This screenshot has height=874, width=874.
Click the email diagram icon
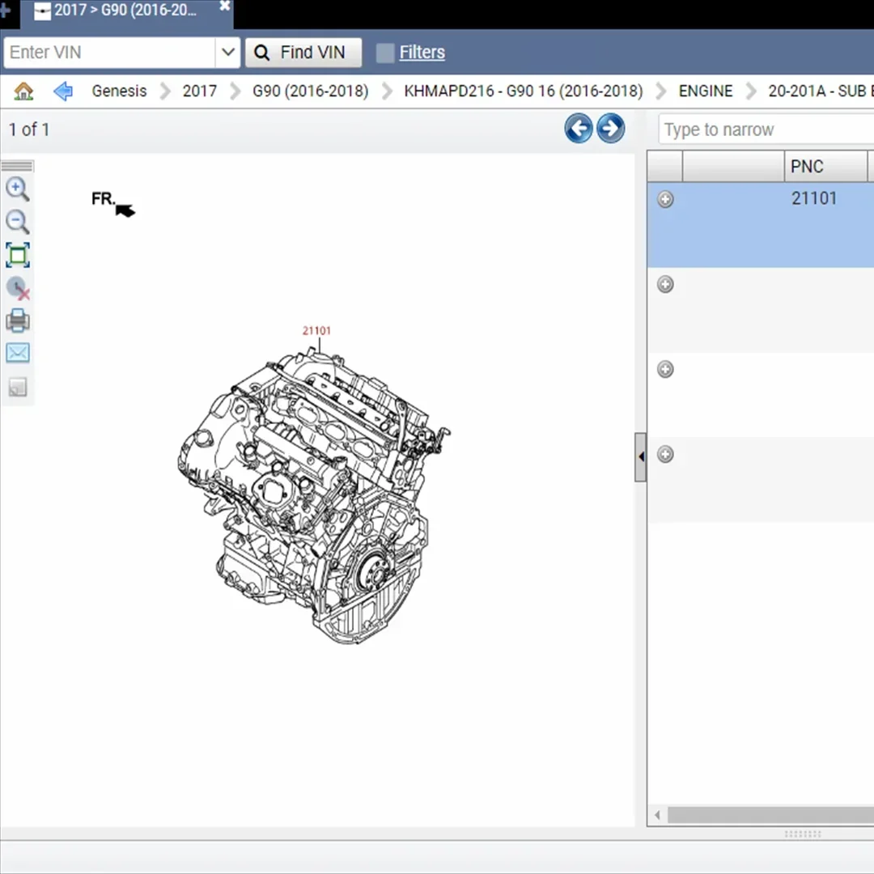[x=17, y=352]
